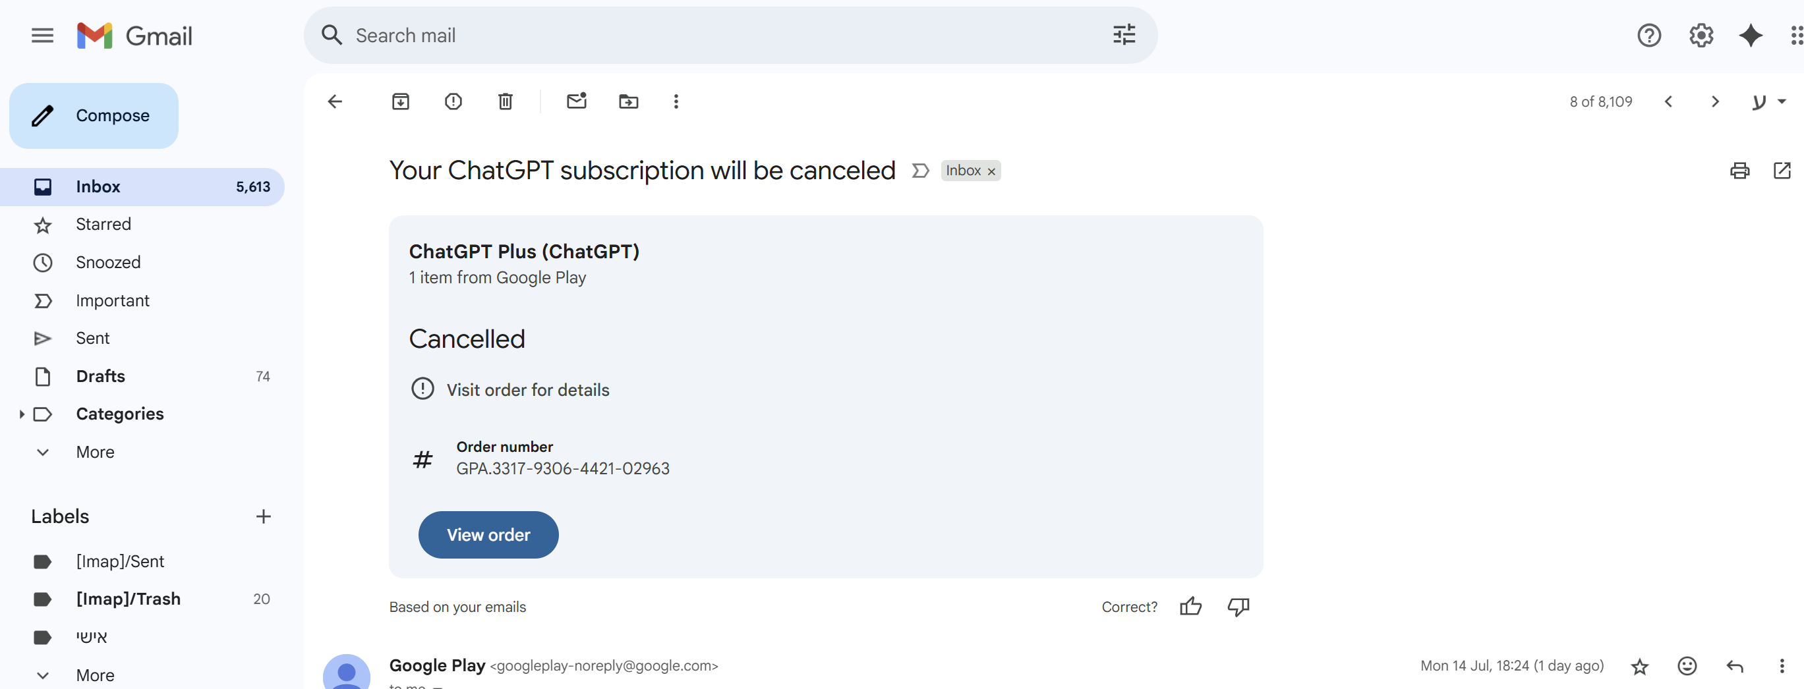The width and height of the screenshot is (1804, 689).
Task: Compose a new email
Action: (x=94, y=115)
